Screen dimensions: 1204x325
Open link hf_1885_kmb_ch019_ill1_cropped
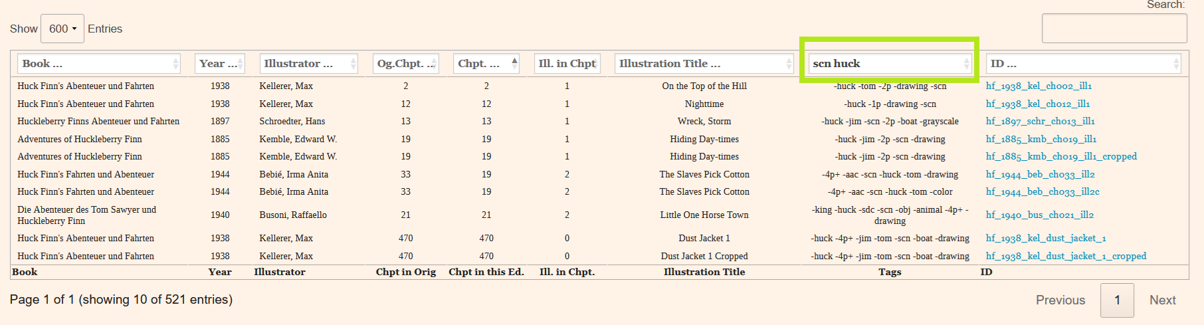click(1061, 157)
